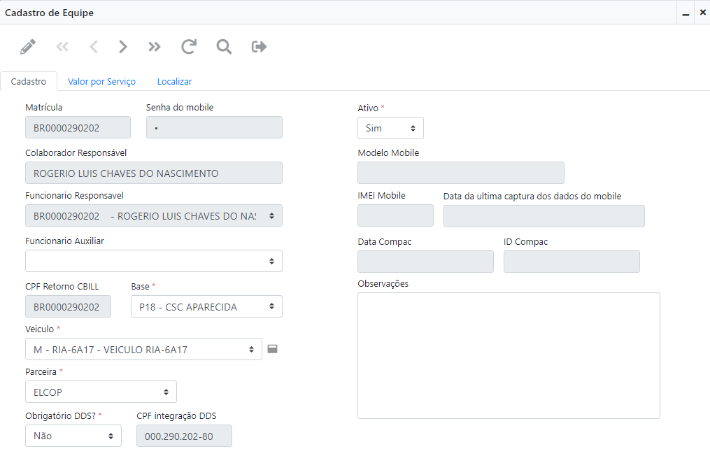The height and width of the screenshot is (470, 710).
Task: Go to next record arrow
Action: point(123,47)
